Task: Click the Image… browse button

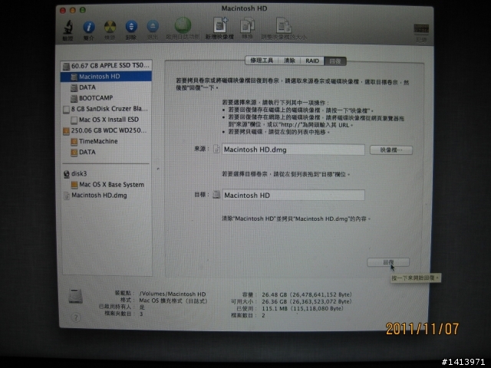Action: click(x=391, y=150)
